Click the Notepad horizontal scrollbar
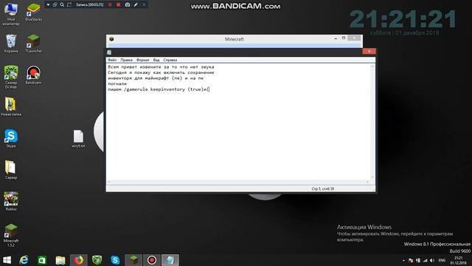472x266 pixels. pyautogui.click(x=238, y=182)
